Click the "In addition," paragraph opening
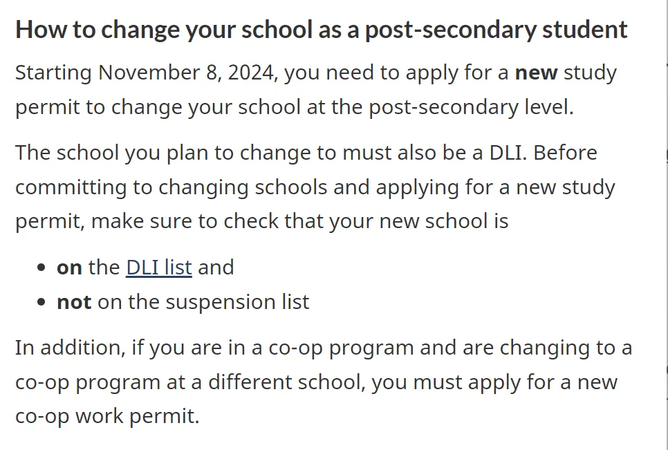 pos(71,348)
